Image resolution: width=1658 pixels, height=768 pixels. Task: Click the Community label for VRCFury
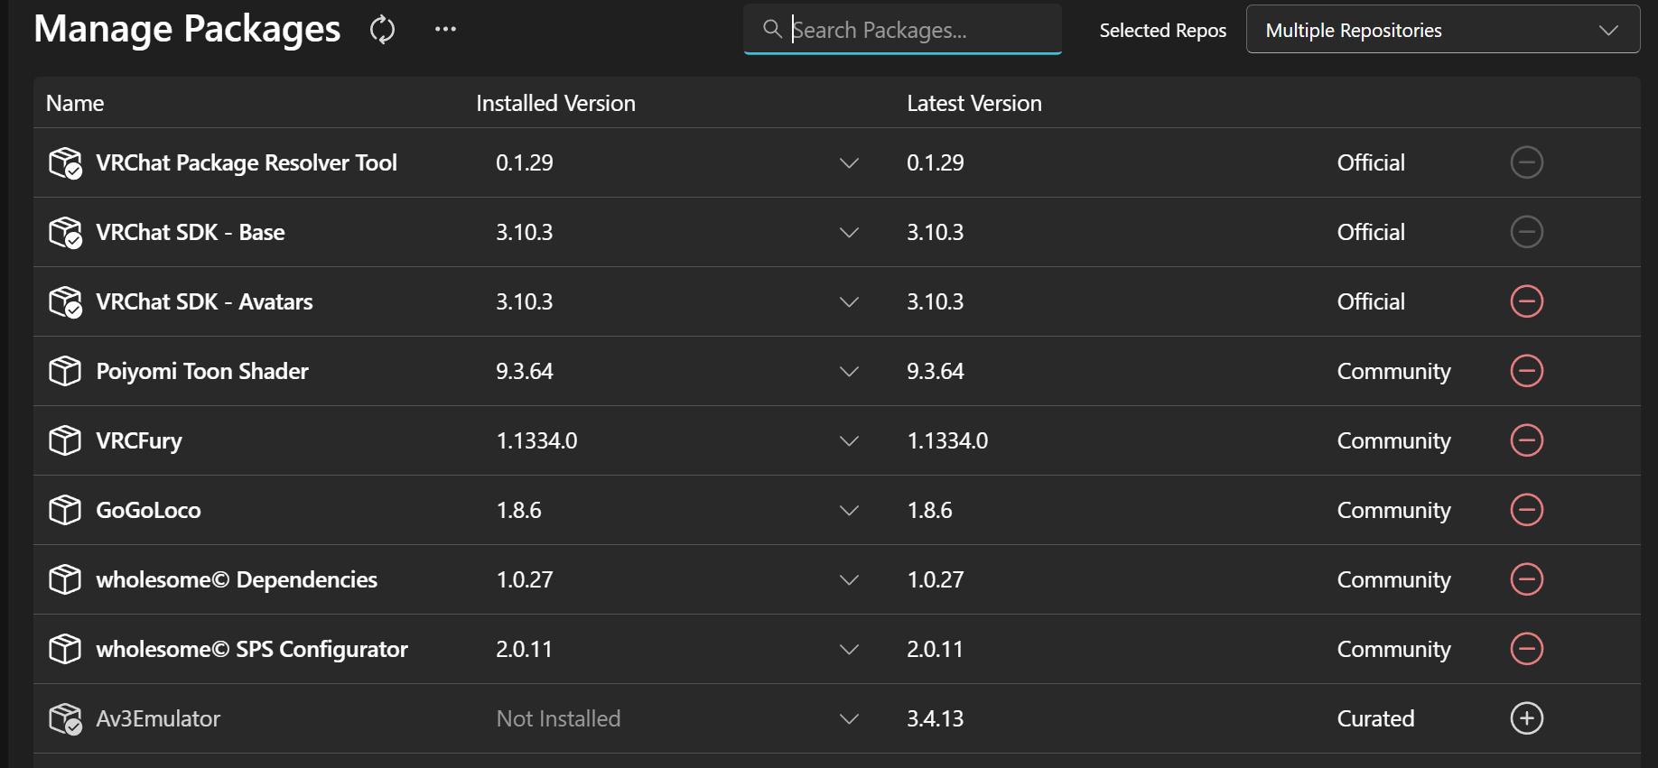(x=1393, y=440)
